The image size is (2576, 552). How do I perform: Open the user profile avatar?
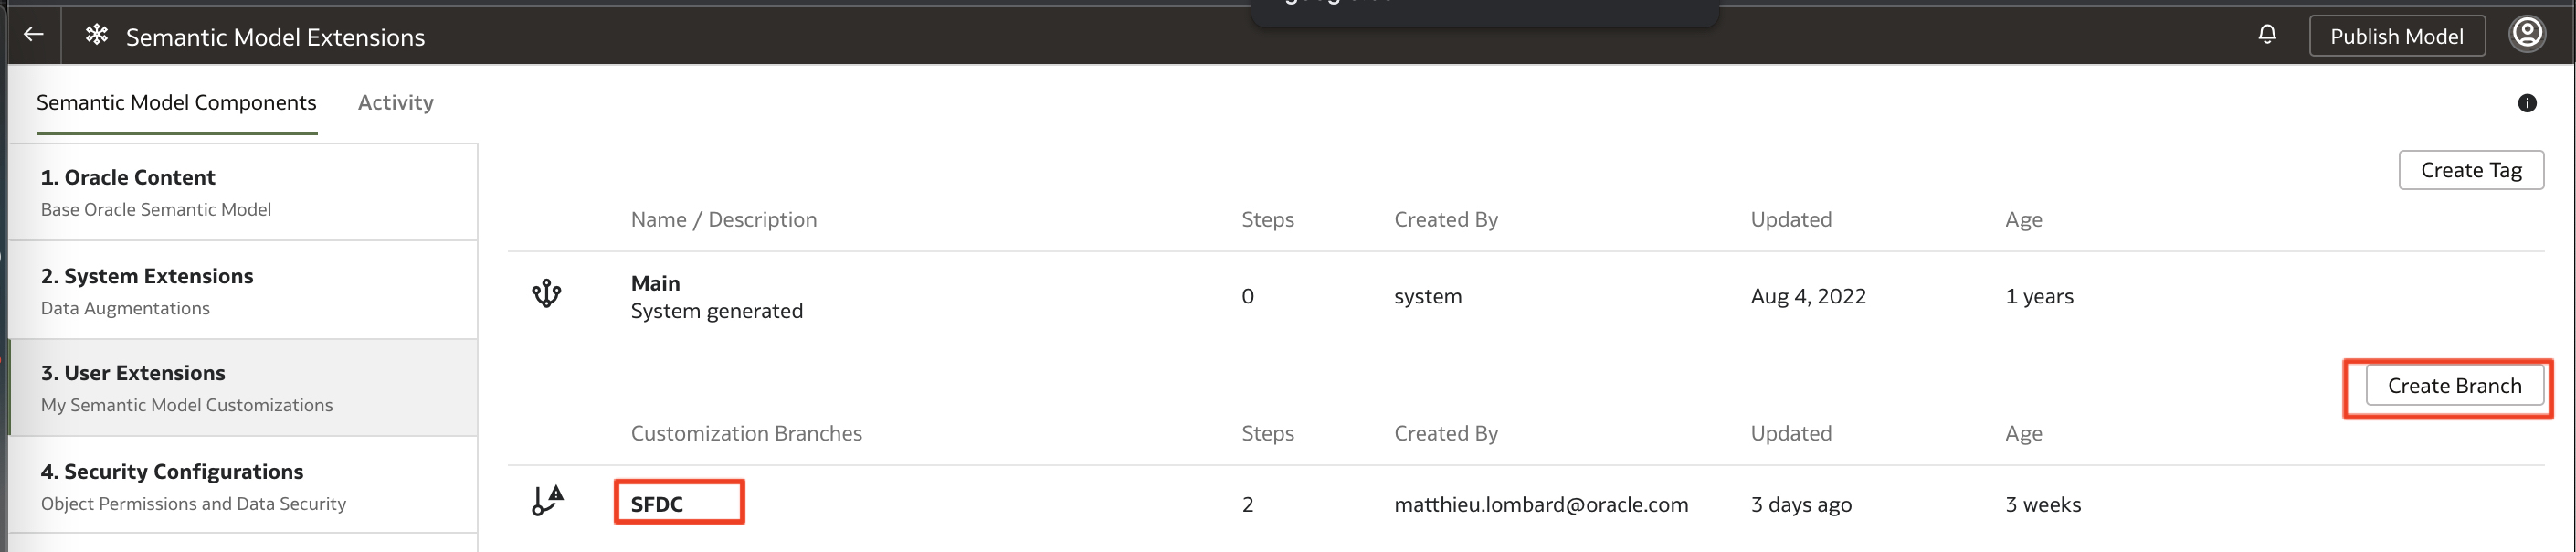point(2527,34)
